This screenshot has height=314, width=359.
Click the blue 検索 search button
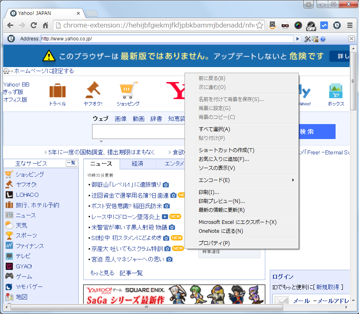[x=317, y=132]
